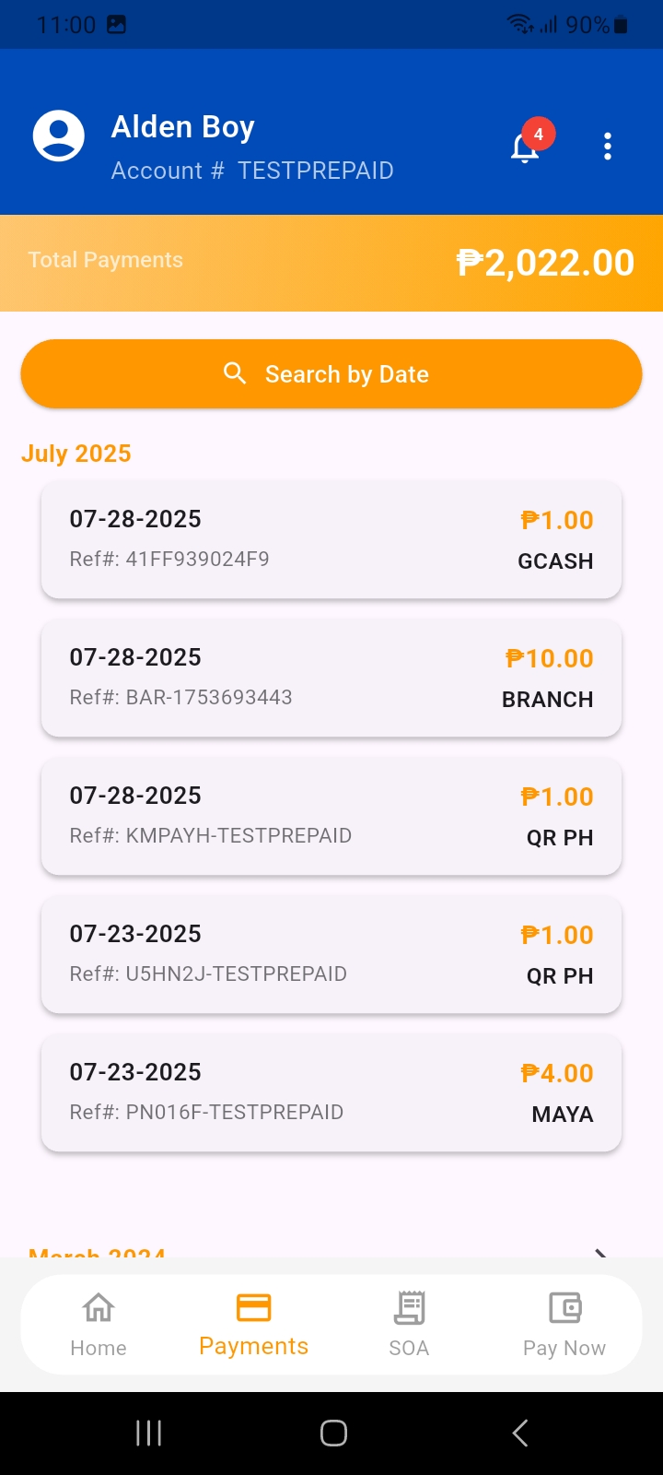
Task: Expand the March 2024 section chevron
Action: click(600, 1252)
